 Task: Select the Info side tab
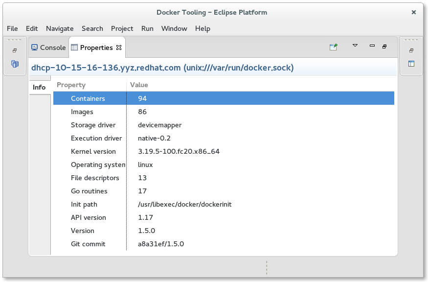(39, 87)
